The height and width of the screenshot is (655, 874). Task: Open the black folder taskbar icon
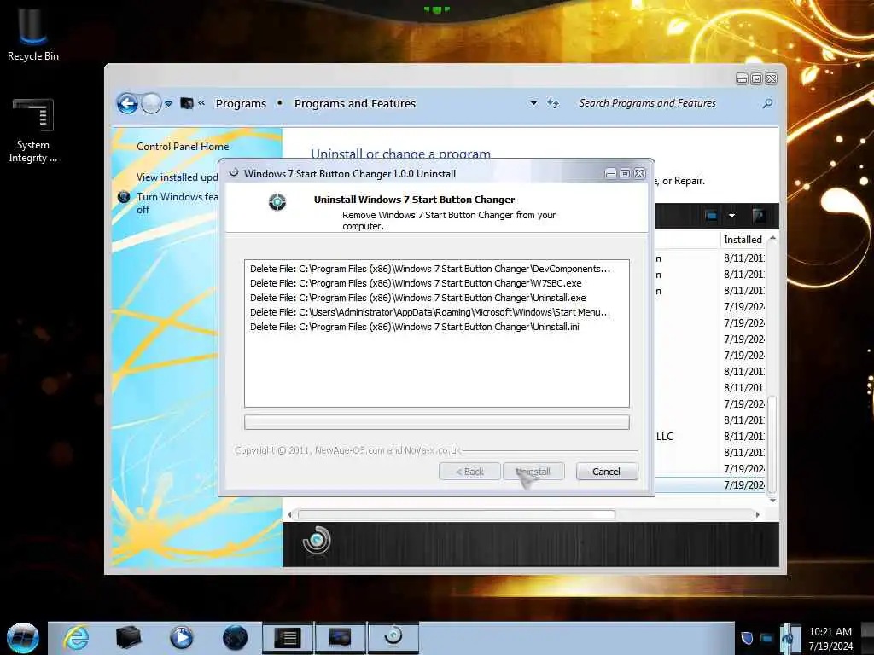128,637
